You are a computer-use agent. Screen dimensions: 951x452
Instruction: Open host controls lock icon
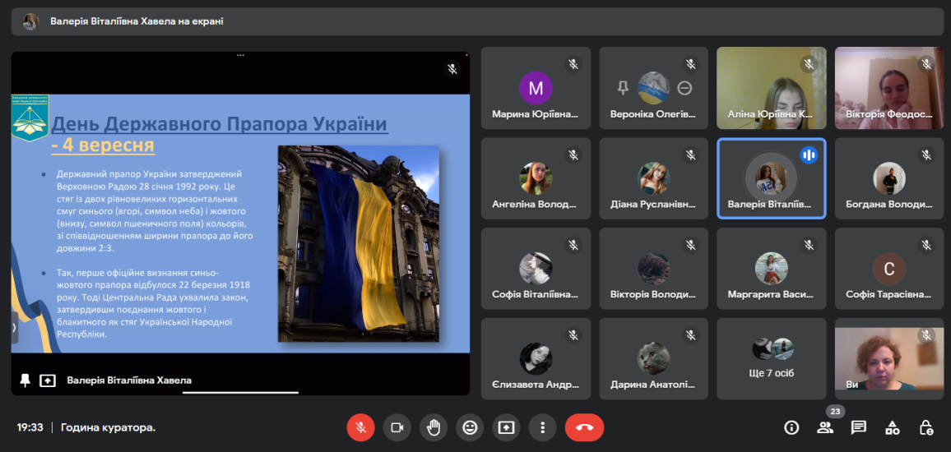click(926, 427)
